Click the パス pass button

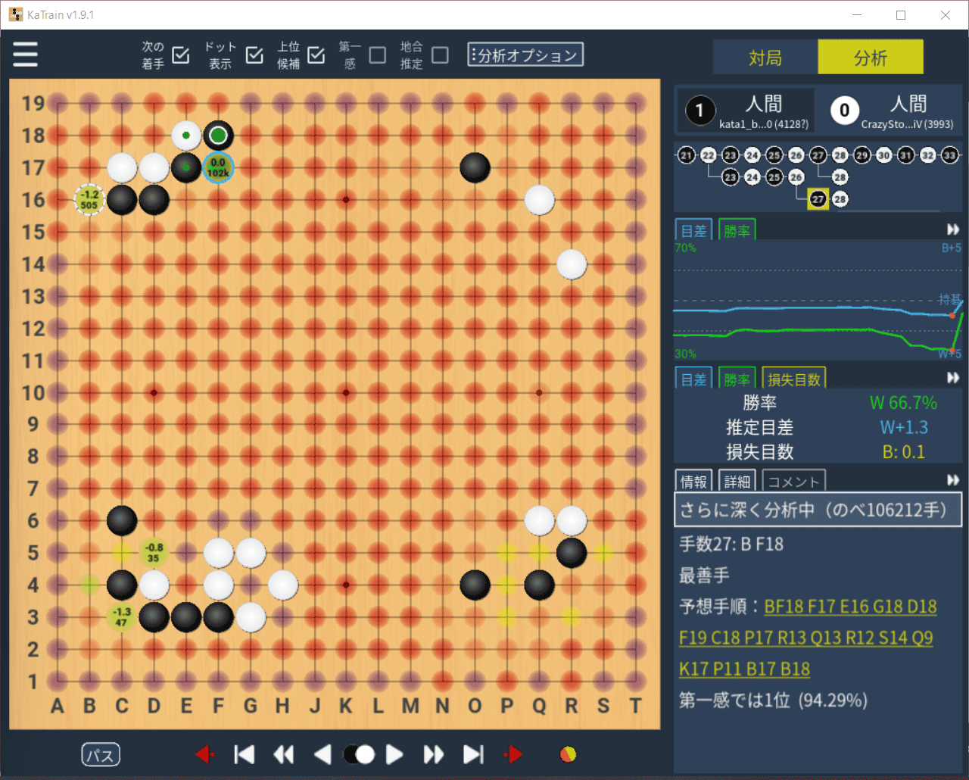tap(101, 755)
